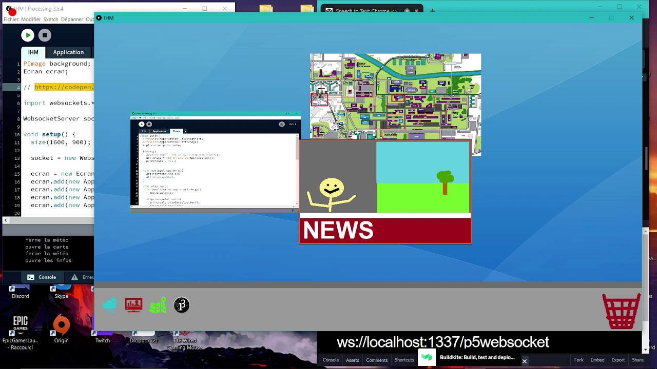Select the campus map window

pyautogui.click(x=395, y=96)
